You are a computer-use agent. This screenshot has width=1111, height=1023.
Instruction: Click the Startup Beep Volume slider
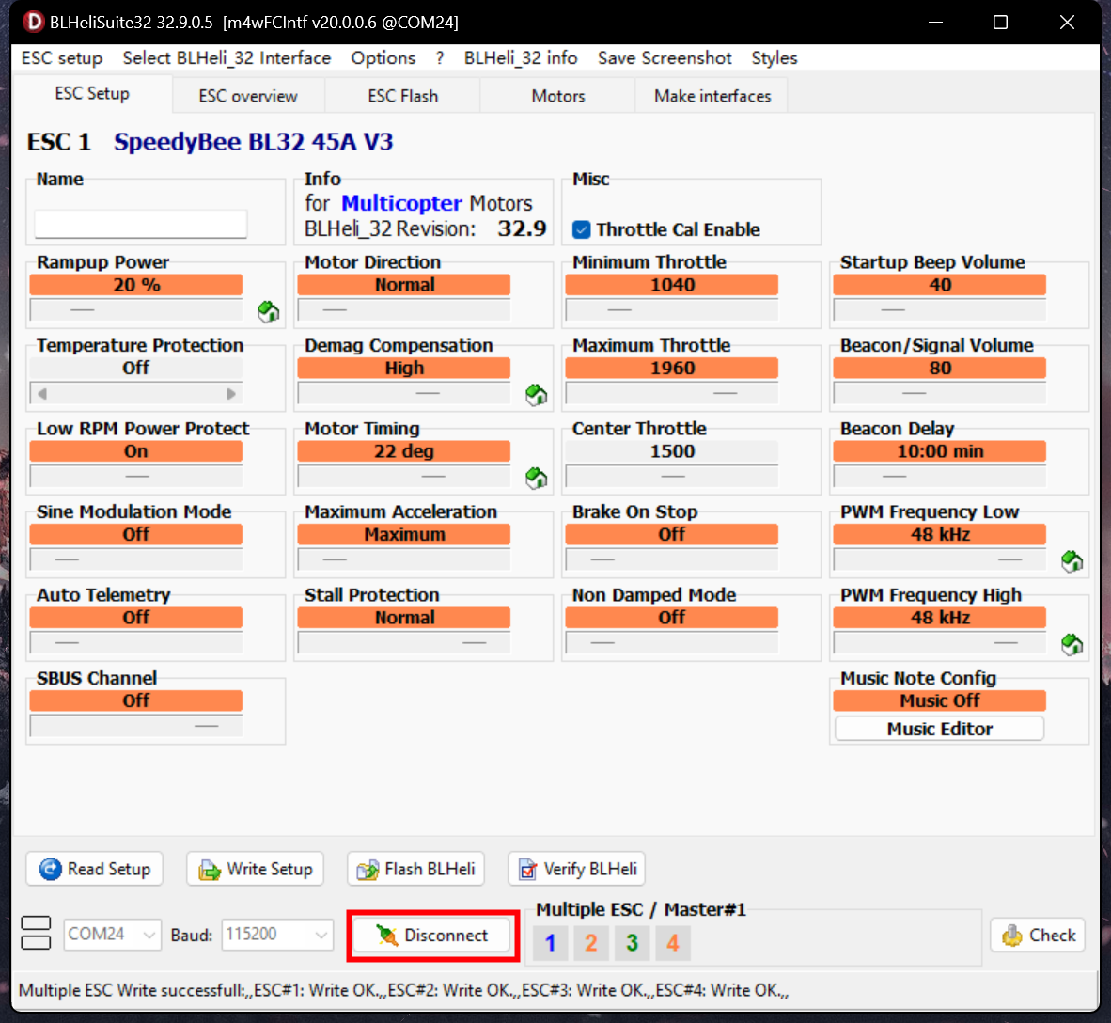(x=940, y=309)
